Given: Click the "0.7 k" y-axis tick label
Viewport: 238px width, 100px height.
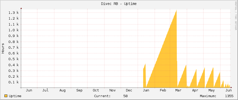Looking at the screenshot, I should [x=14, y=47].
